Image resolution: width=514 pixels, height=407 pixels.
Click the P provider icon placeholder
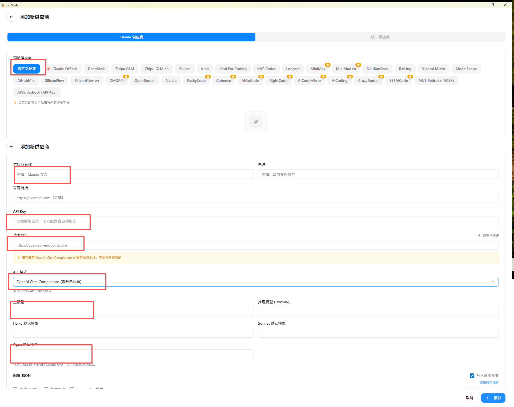(256, 122)
